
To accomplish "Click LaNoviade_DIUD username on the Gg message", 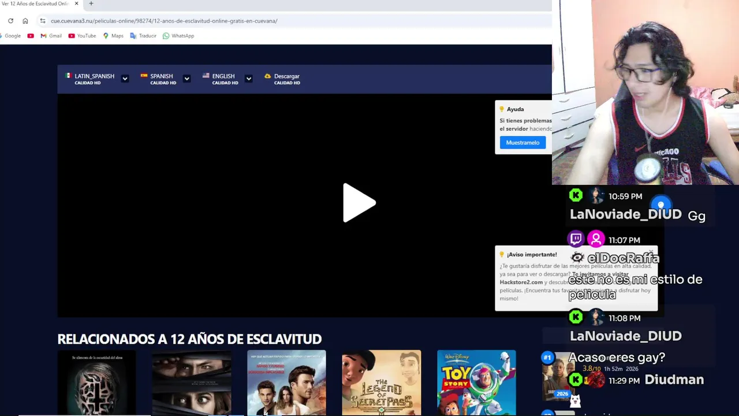I will (x=625, y=214).
